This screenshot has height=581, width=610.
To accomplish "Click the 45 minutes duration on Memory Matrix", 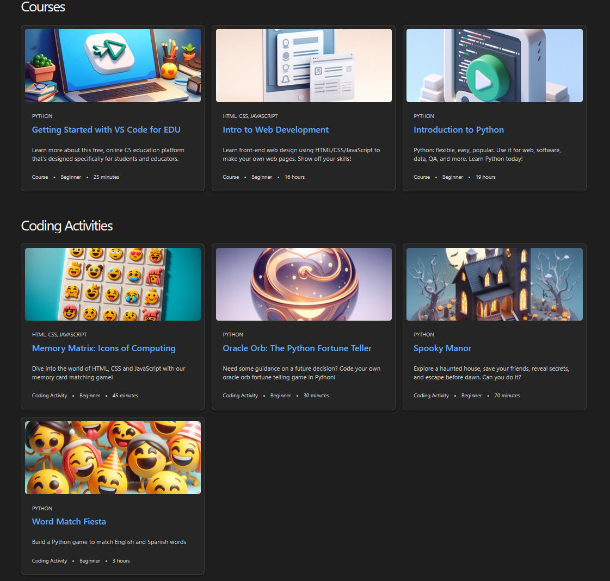I will click(x=125, y=395).
